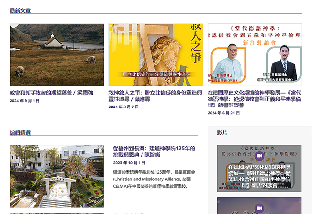Click the date 2023 年 10 月 1 日
Screen dimensions: 320x214
pyautogui.click(x=129, y=163)
